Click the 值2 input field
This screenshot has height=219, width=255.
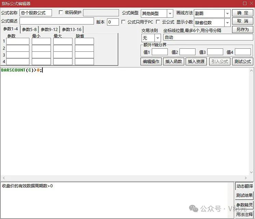187,52
